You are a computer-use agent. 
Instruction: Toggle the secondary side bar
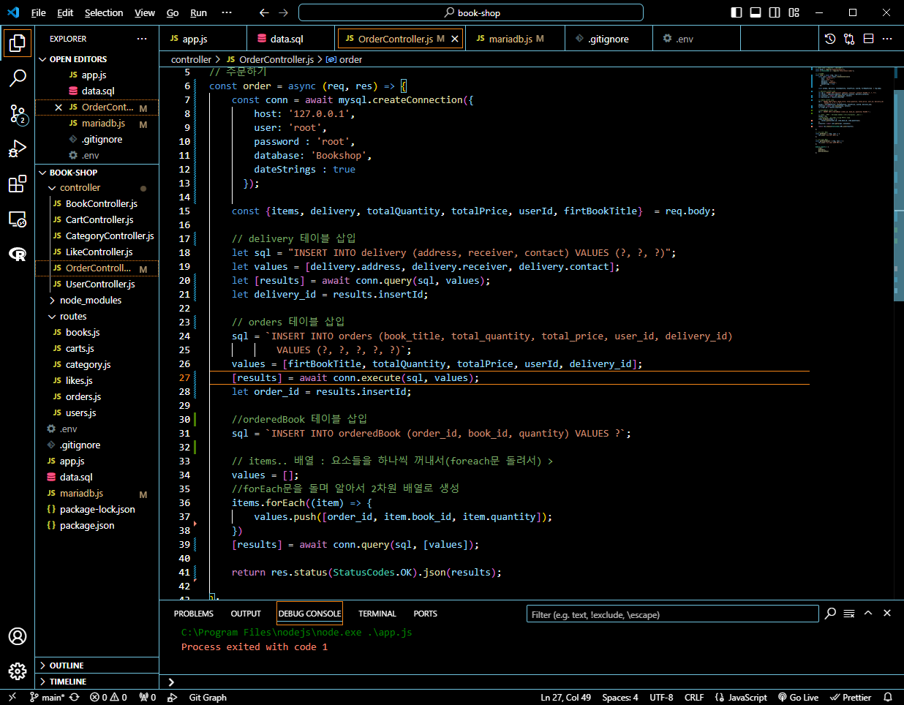point(775,12)
